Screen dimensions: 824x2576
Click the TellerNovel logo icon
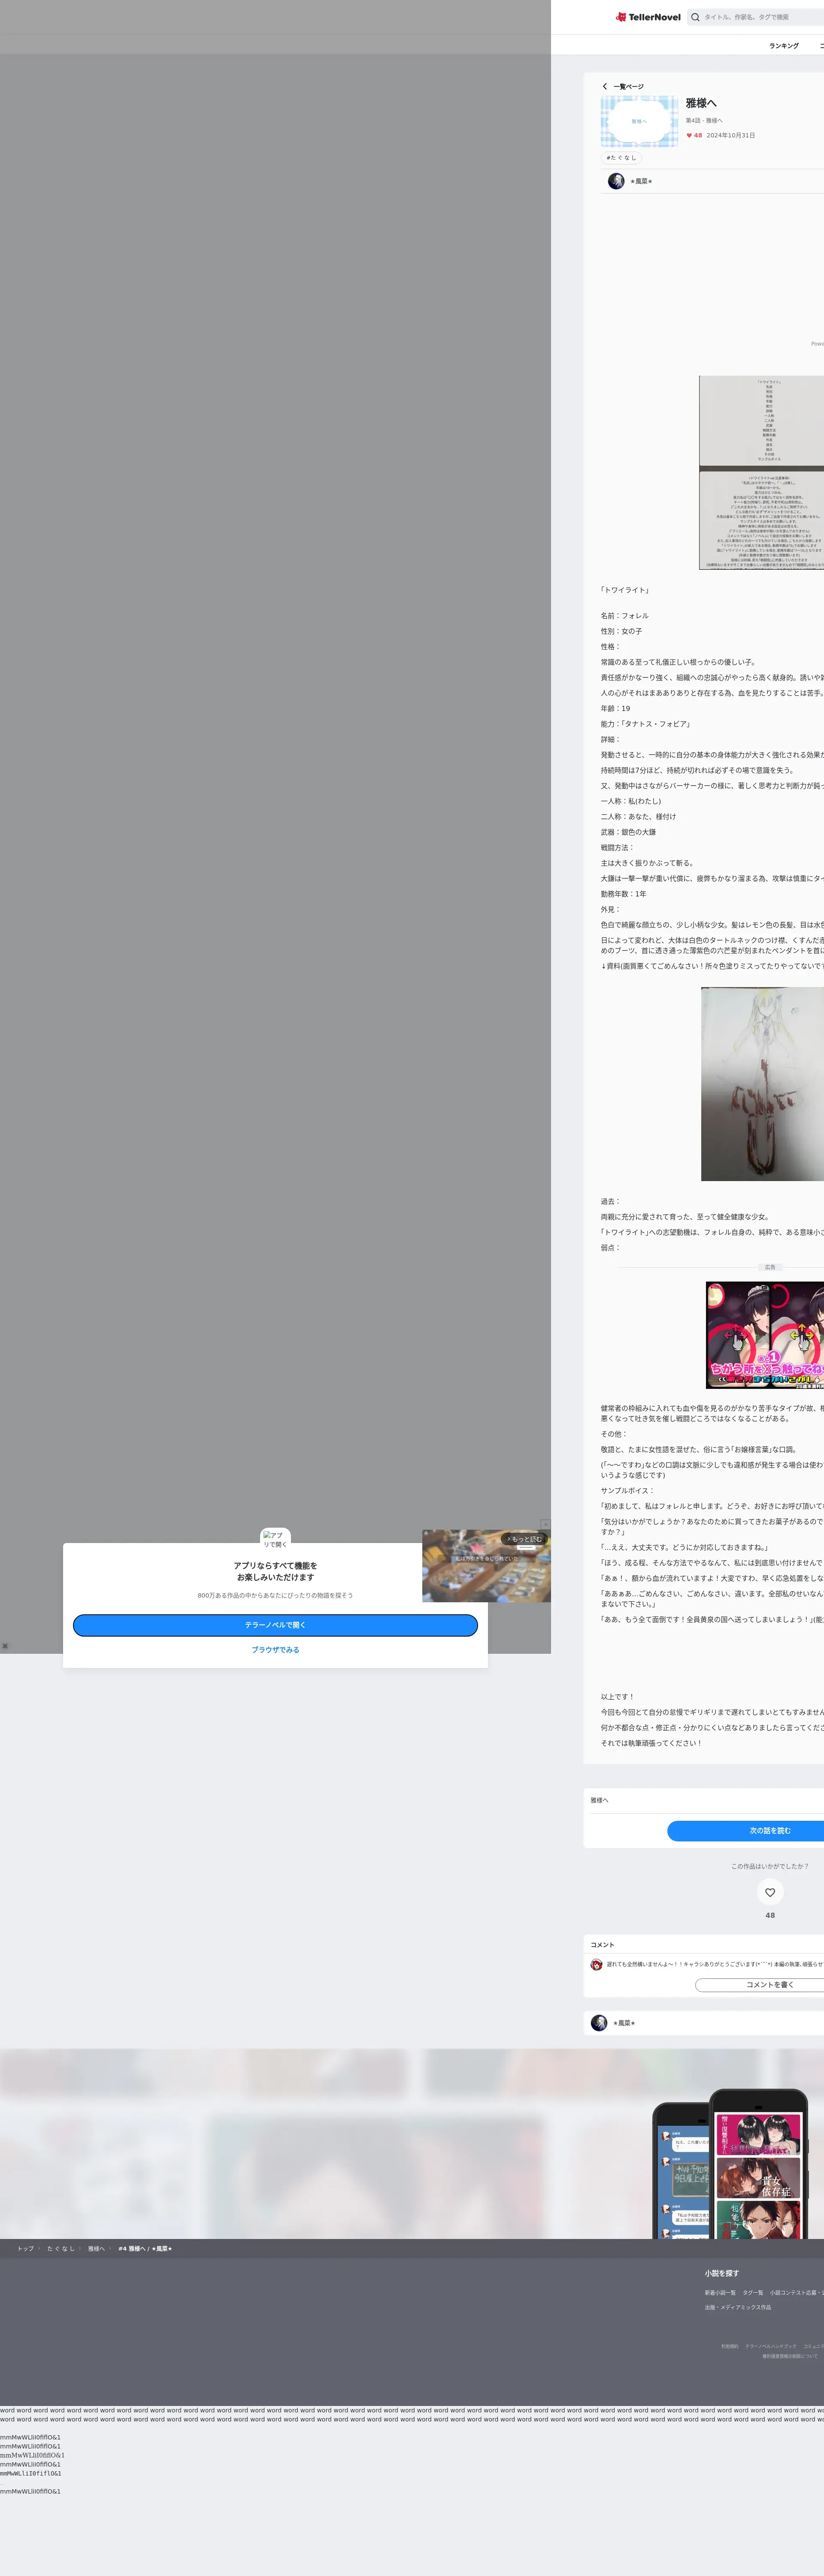click(x=621, y=17)
